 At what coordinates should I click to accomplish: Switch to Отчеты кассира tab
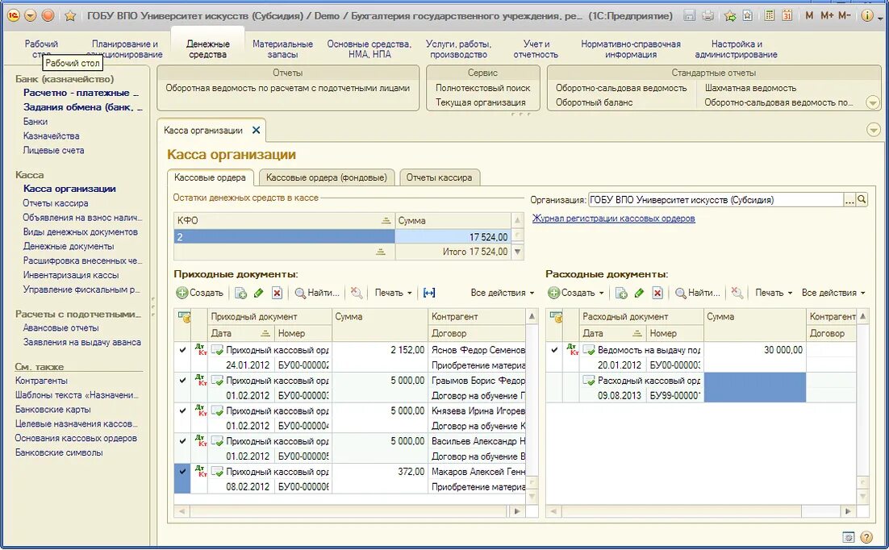point(439,177)
